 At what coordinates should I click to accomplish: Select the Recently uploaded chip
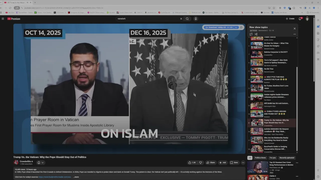pos(287,158)
